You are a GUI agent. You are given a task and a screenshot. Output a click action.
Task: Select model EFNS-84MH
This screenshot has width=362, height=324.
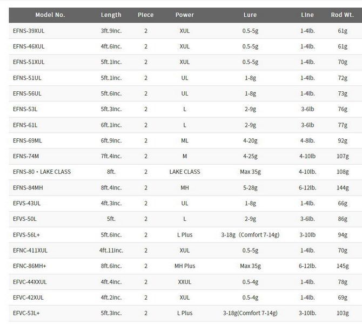(x=28, y=188)
